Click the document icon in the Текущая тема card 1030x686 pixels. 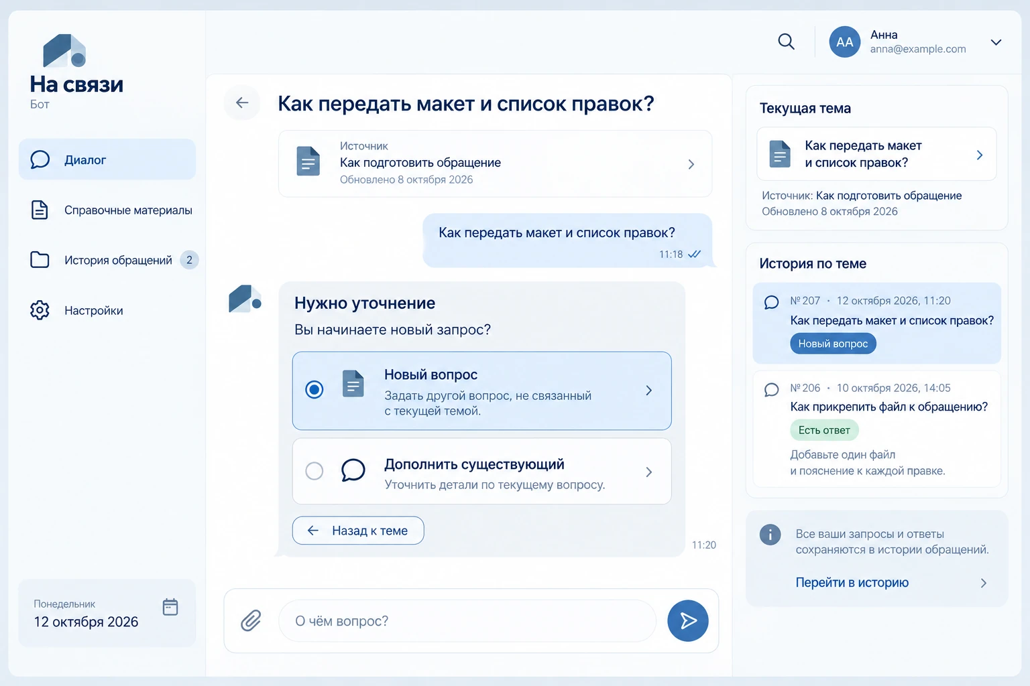click(780, 154)
